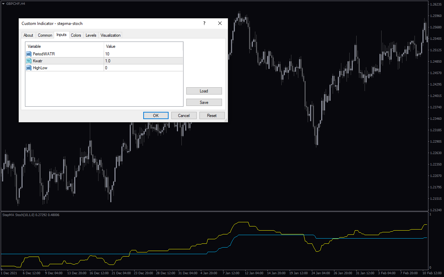Switch to the About tab
The image size is (444, 277).
[28, 35]
